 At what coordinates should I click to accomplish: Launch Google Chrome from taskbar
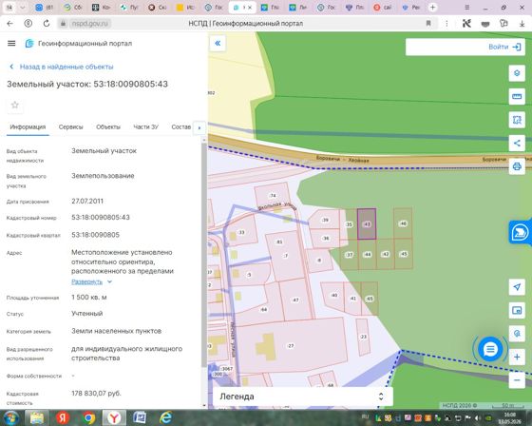(x=88, y=417)
